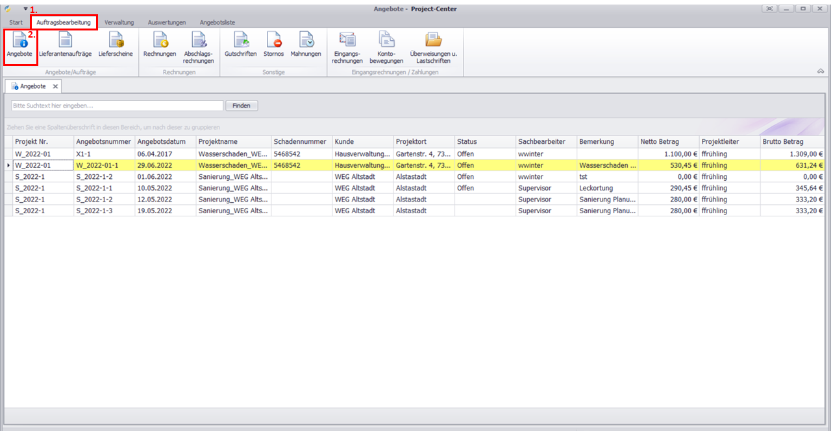831x431 pixels.
Task: Collapse the ribbon with the chevron arrow
Action: click(x=821, y=71)
